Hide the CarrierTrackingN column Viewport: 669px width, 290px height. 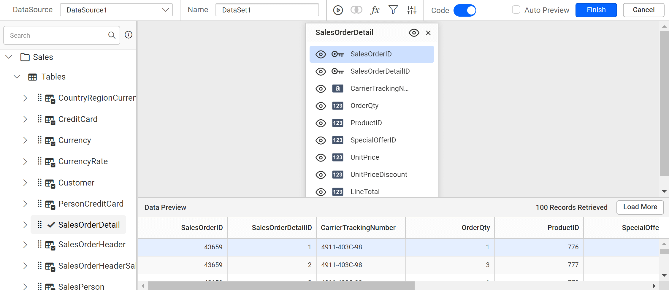(321, 89)
